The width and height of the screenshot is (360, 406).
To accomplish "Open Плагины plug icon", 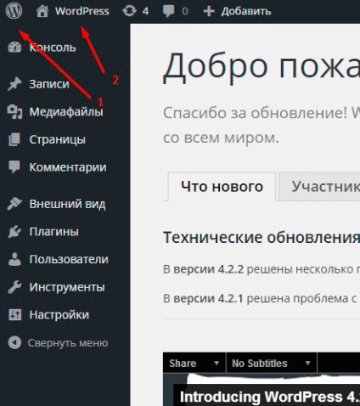I will 14,232.
